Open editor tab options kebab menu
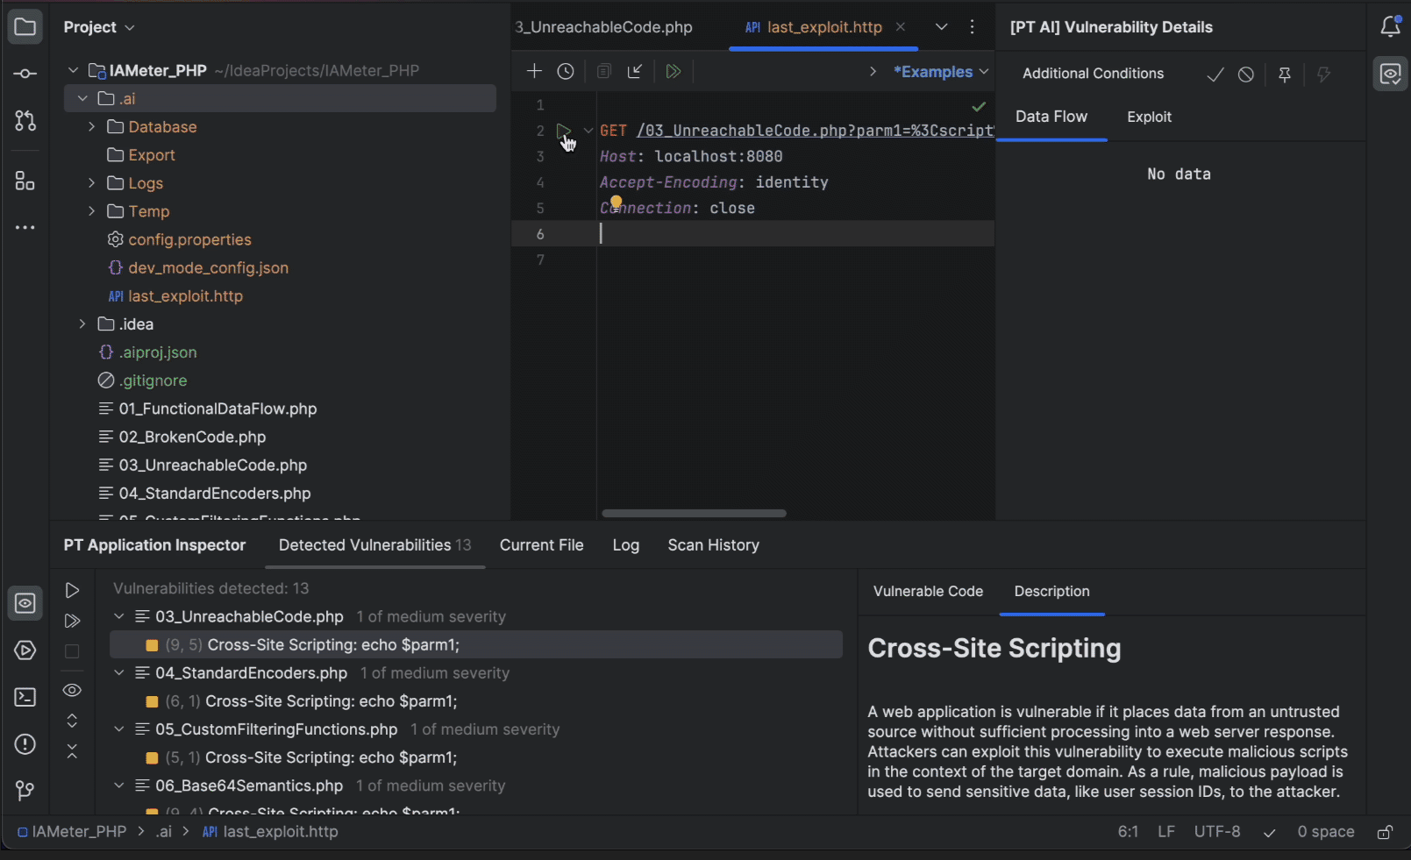Image resolution: width=1411 pixels, height=860 pixels. [x=972, y=27]
